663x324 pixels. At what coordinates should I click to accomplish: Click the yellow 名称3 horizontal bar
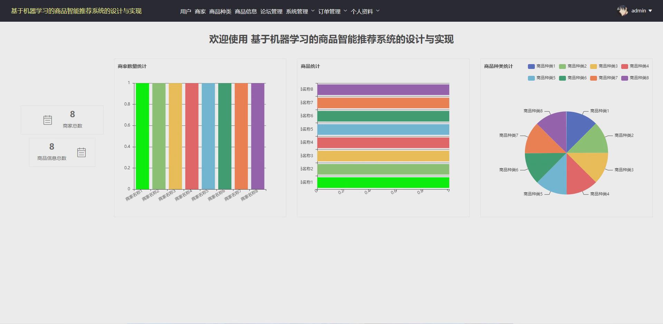point(383,156)
